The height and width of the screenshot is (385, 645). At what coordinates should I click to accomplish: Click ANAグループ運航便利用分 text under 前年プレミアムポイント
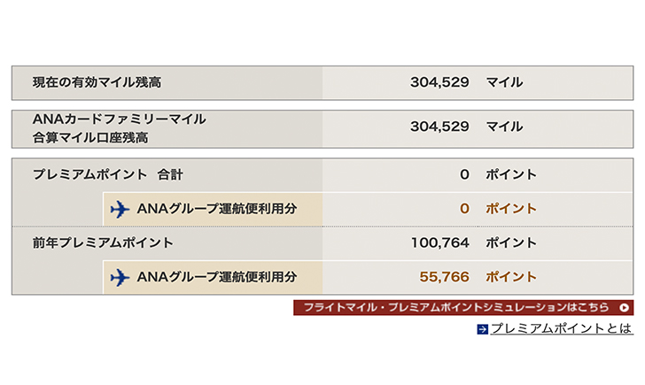point(217,277)
